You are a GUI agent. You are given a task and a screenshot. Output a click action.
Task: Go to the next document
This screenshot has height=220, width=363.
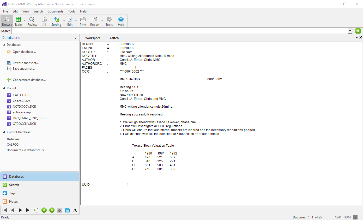tap(20, 210)
